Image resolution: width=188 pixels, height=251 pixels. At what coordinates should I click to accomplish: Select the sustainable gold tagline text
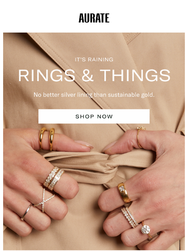[x=94, y=95]
